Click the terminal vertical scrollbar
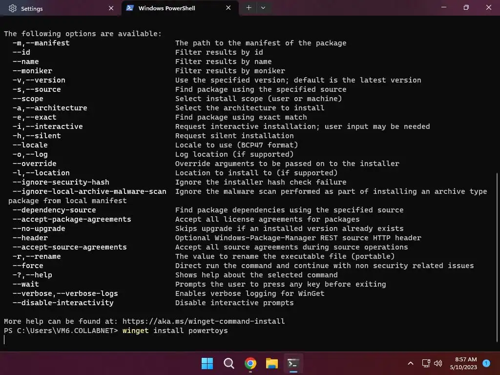The width and height of the screenshot is (500, 375). tap(498, 257)
